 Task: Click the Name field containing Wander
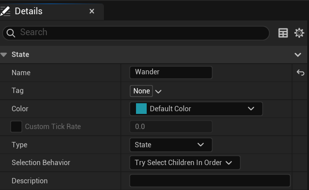point(171,72)
